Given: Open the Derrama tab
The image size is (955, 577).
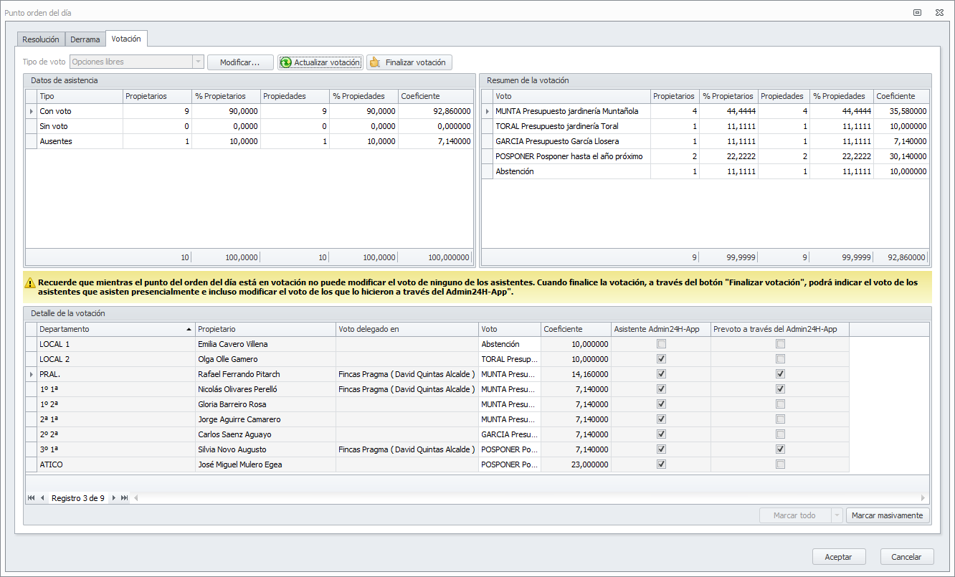Looking at the screenshot, I should pos(85,39).
